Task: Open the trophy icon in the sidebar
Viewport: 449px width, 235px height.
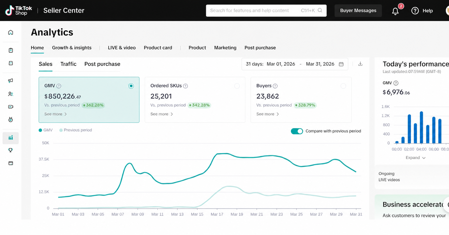Action: (11, 150)
